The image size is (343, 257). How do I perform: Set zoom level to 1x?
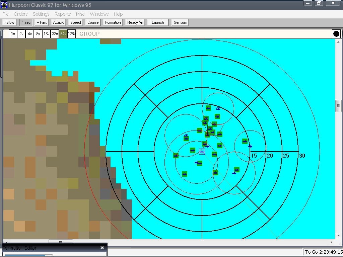(x=13, y=34)
